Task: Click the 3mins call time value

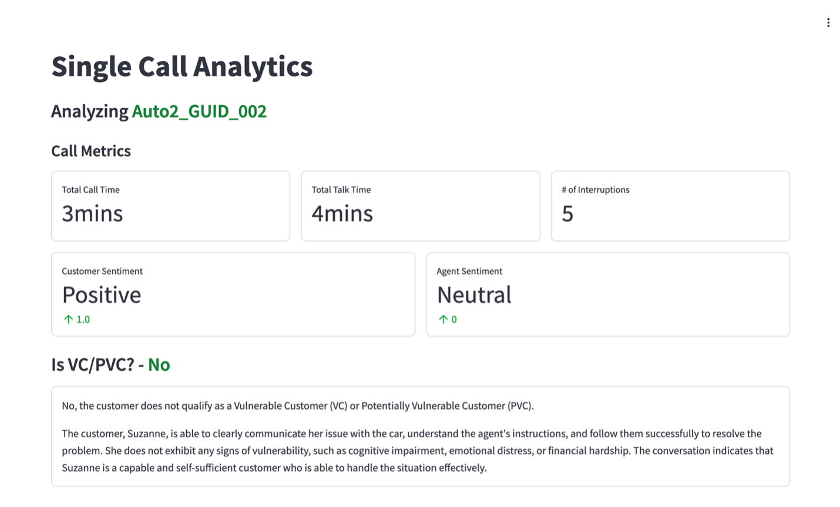Action: tap(92, 214)
